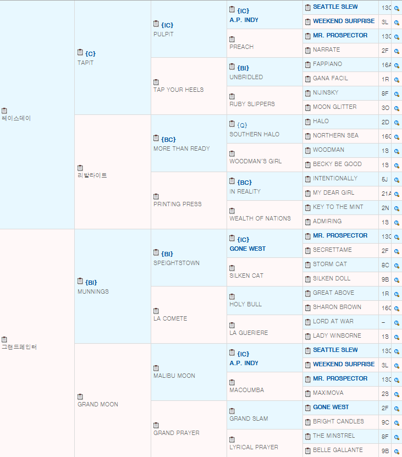Click the clipboard icon above MUNNINGS

80,281
